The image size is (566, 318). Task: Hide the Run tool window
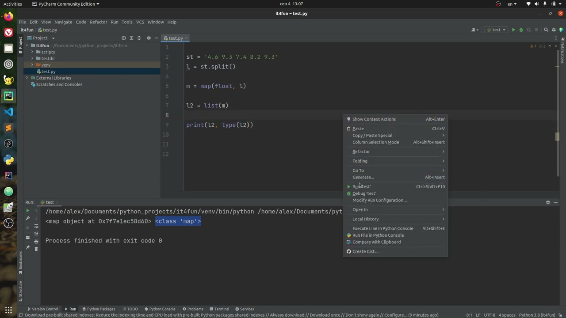tap(555, 202)
